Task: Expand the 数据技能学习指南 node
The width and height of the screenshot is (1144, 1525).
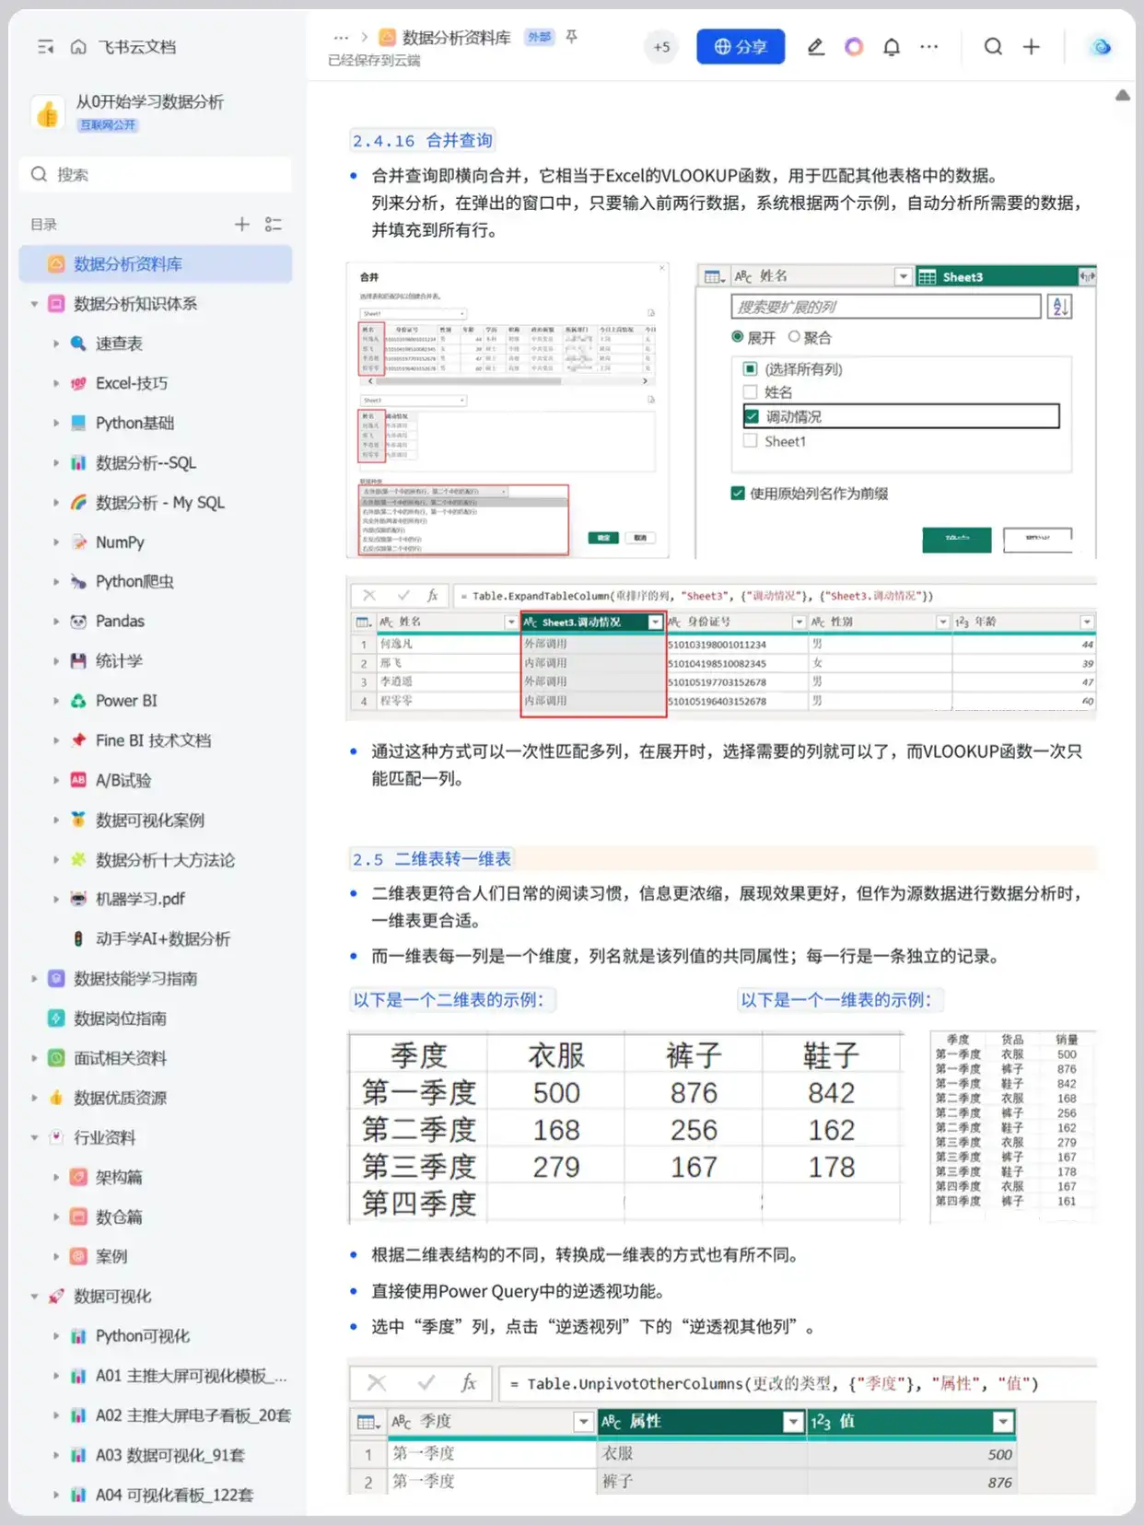Action: [x=34, y=978]
